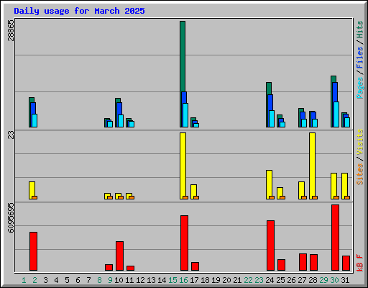Click the yellow visits bar for day 24
This screenshot has width=368, height=288.
click(x=269, y=183)
